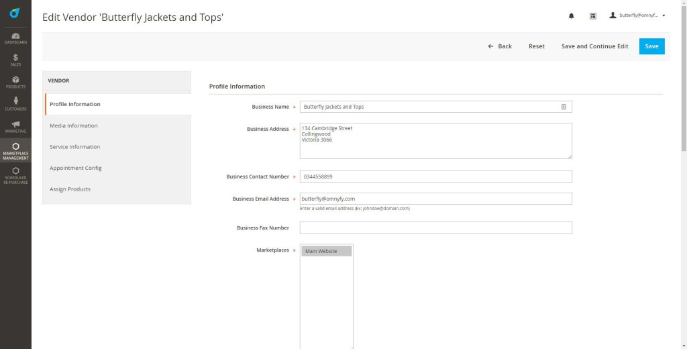
Task: Expand the butterfly@omnyf... account dropdown
Action: point(637,15)
